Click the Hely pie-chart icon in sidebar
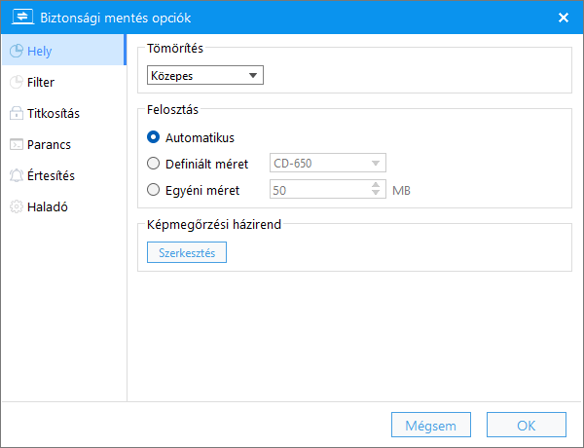 17,51
